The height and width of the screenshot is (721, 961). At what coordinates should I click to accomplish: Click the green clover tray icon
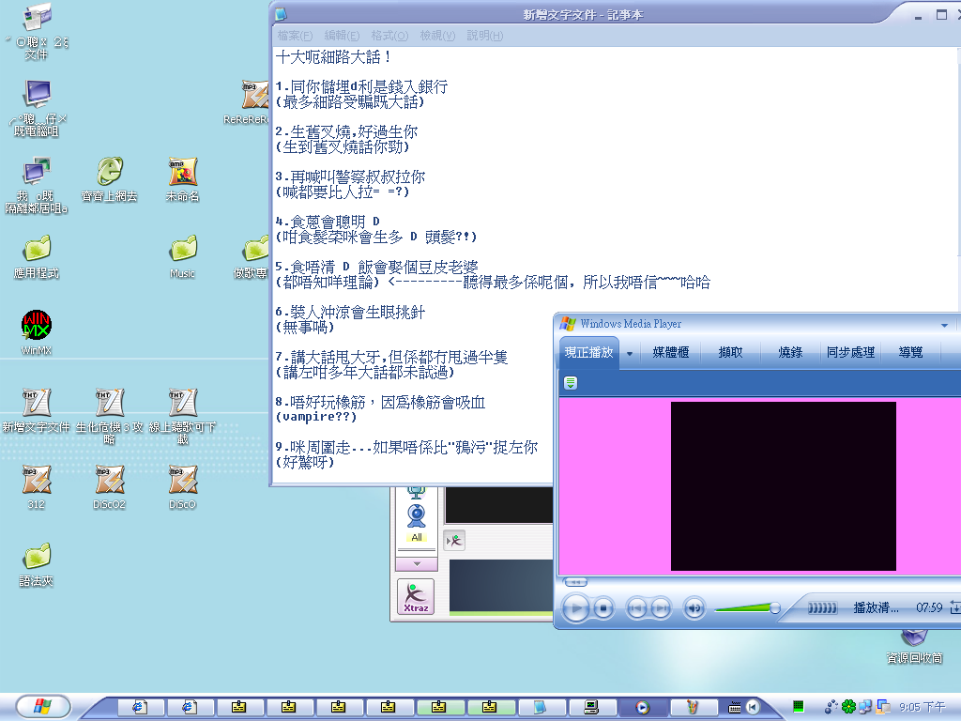(x=848, y=707)
